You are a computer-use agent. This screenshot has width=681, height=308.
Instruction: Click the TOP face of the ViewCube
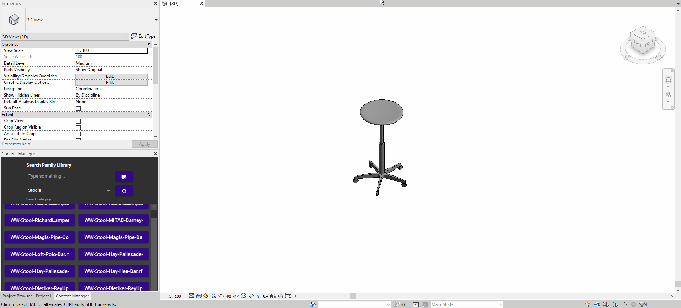point(643,32)
